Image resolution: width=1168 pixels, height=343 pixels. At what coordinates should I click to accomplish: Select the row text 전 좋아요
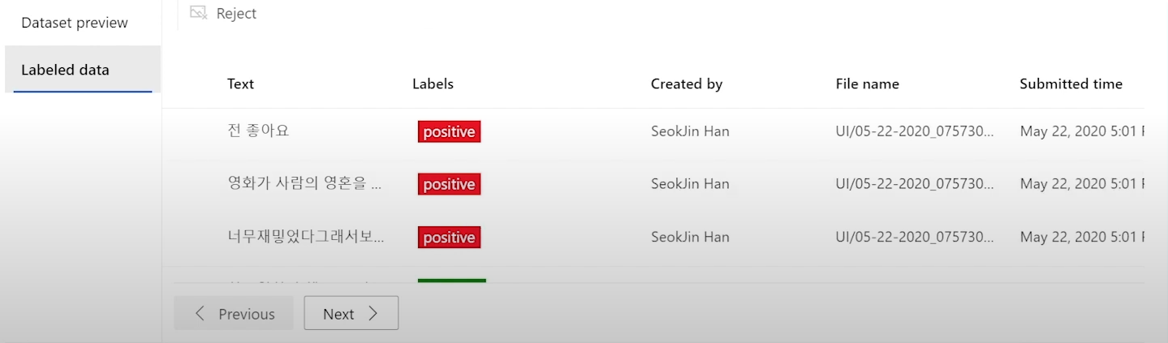(258, 131)
